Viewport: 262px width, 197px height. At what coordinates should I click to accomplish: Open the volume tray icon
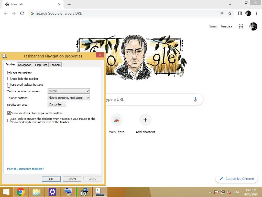coord(229,192)
